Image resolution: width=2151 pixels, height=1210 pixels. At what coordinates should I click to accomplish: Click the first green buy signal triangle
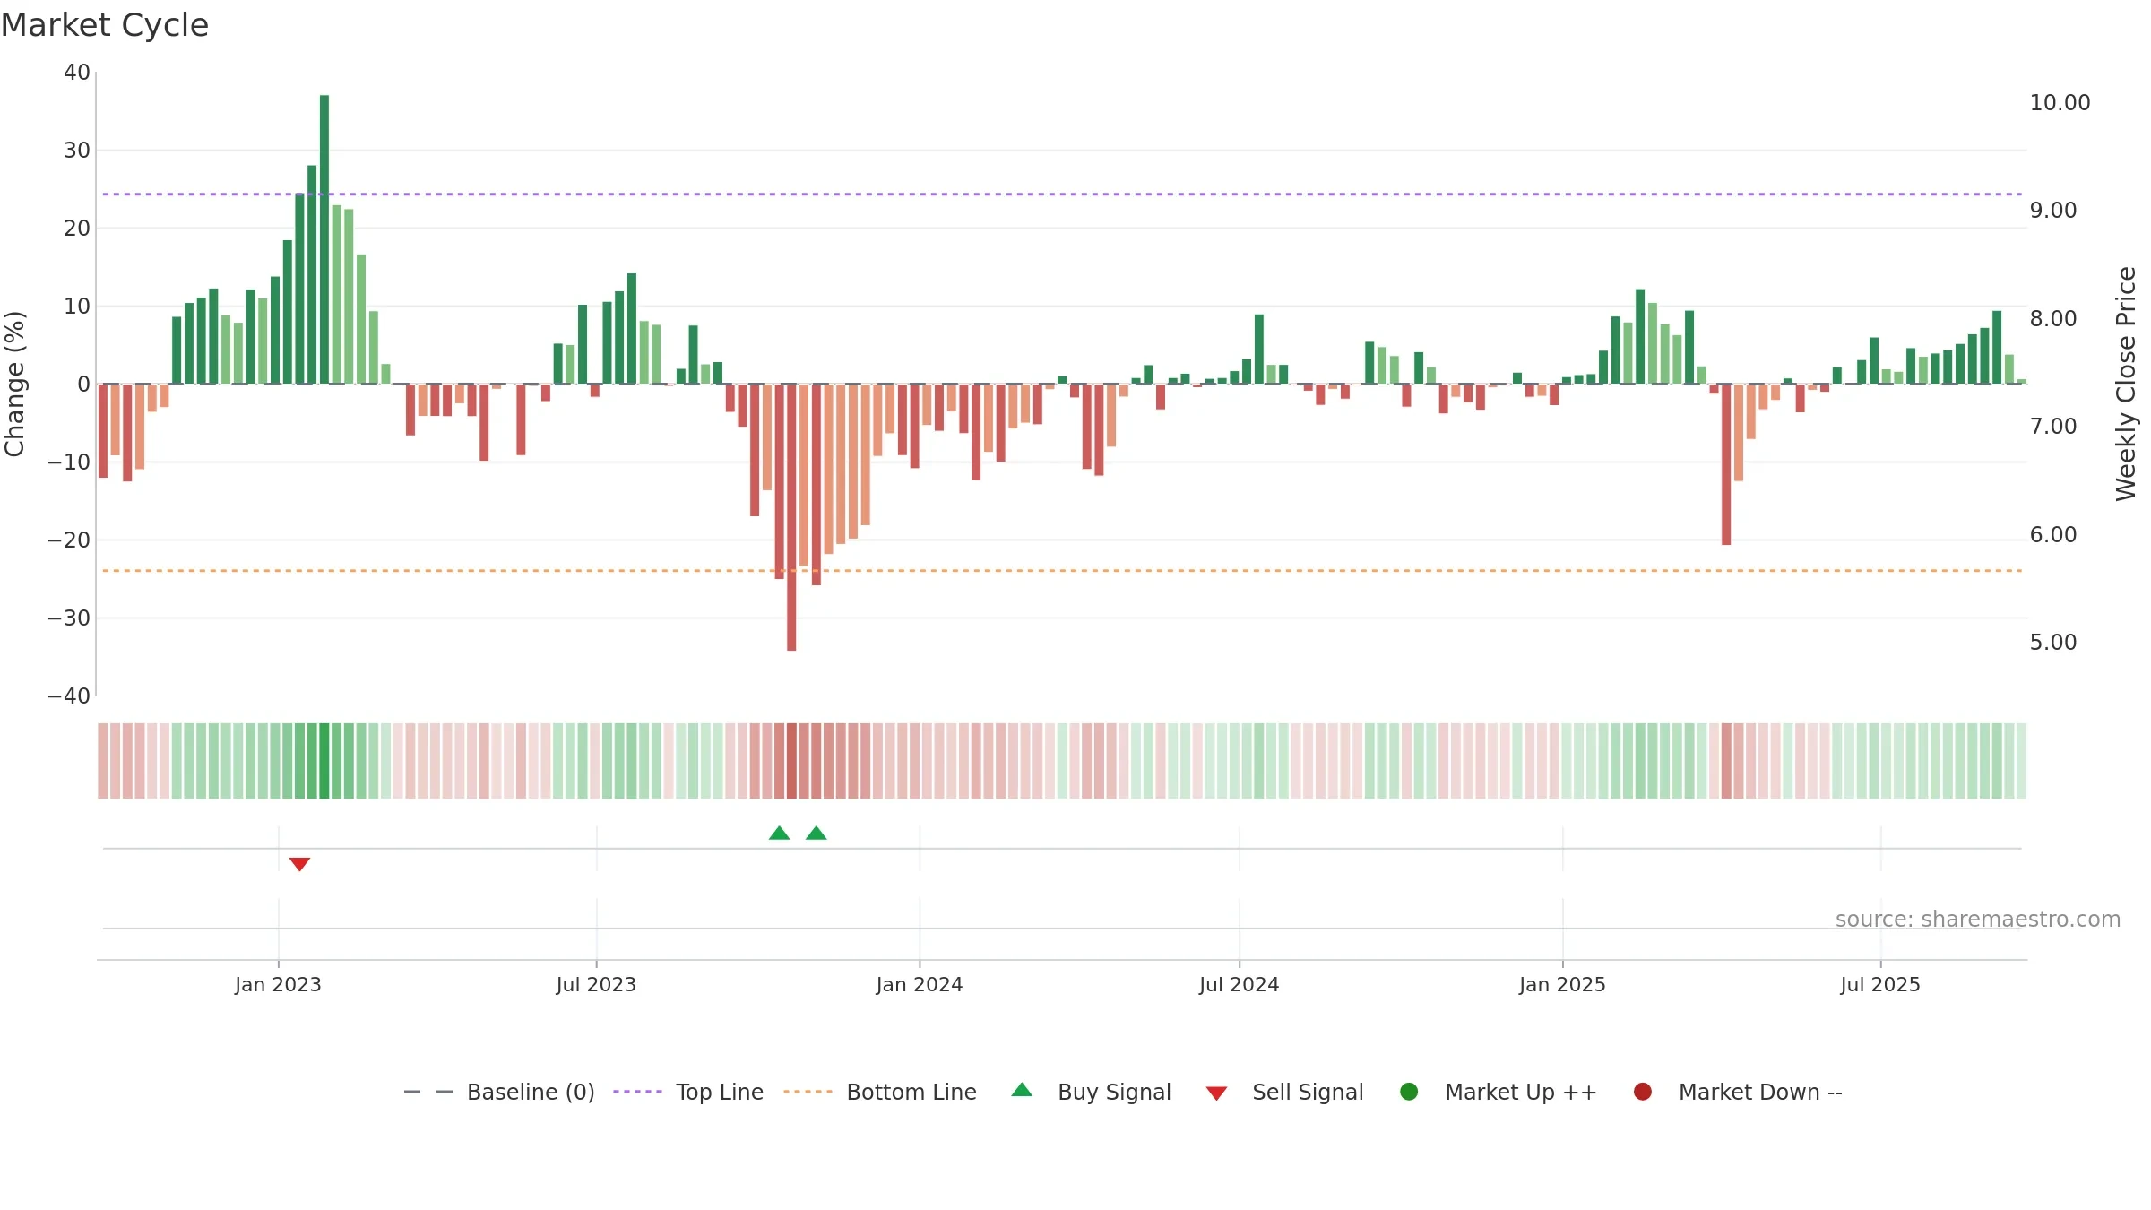point(780,833)
